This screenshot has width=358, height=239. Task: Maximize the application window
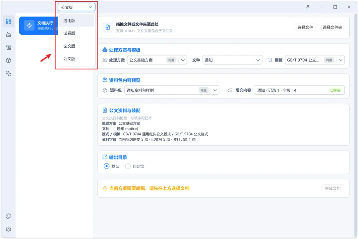(335, 7)
